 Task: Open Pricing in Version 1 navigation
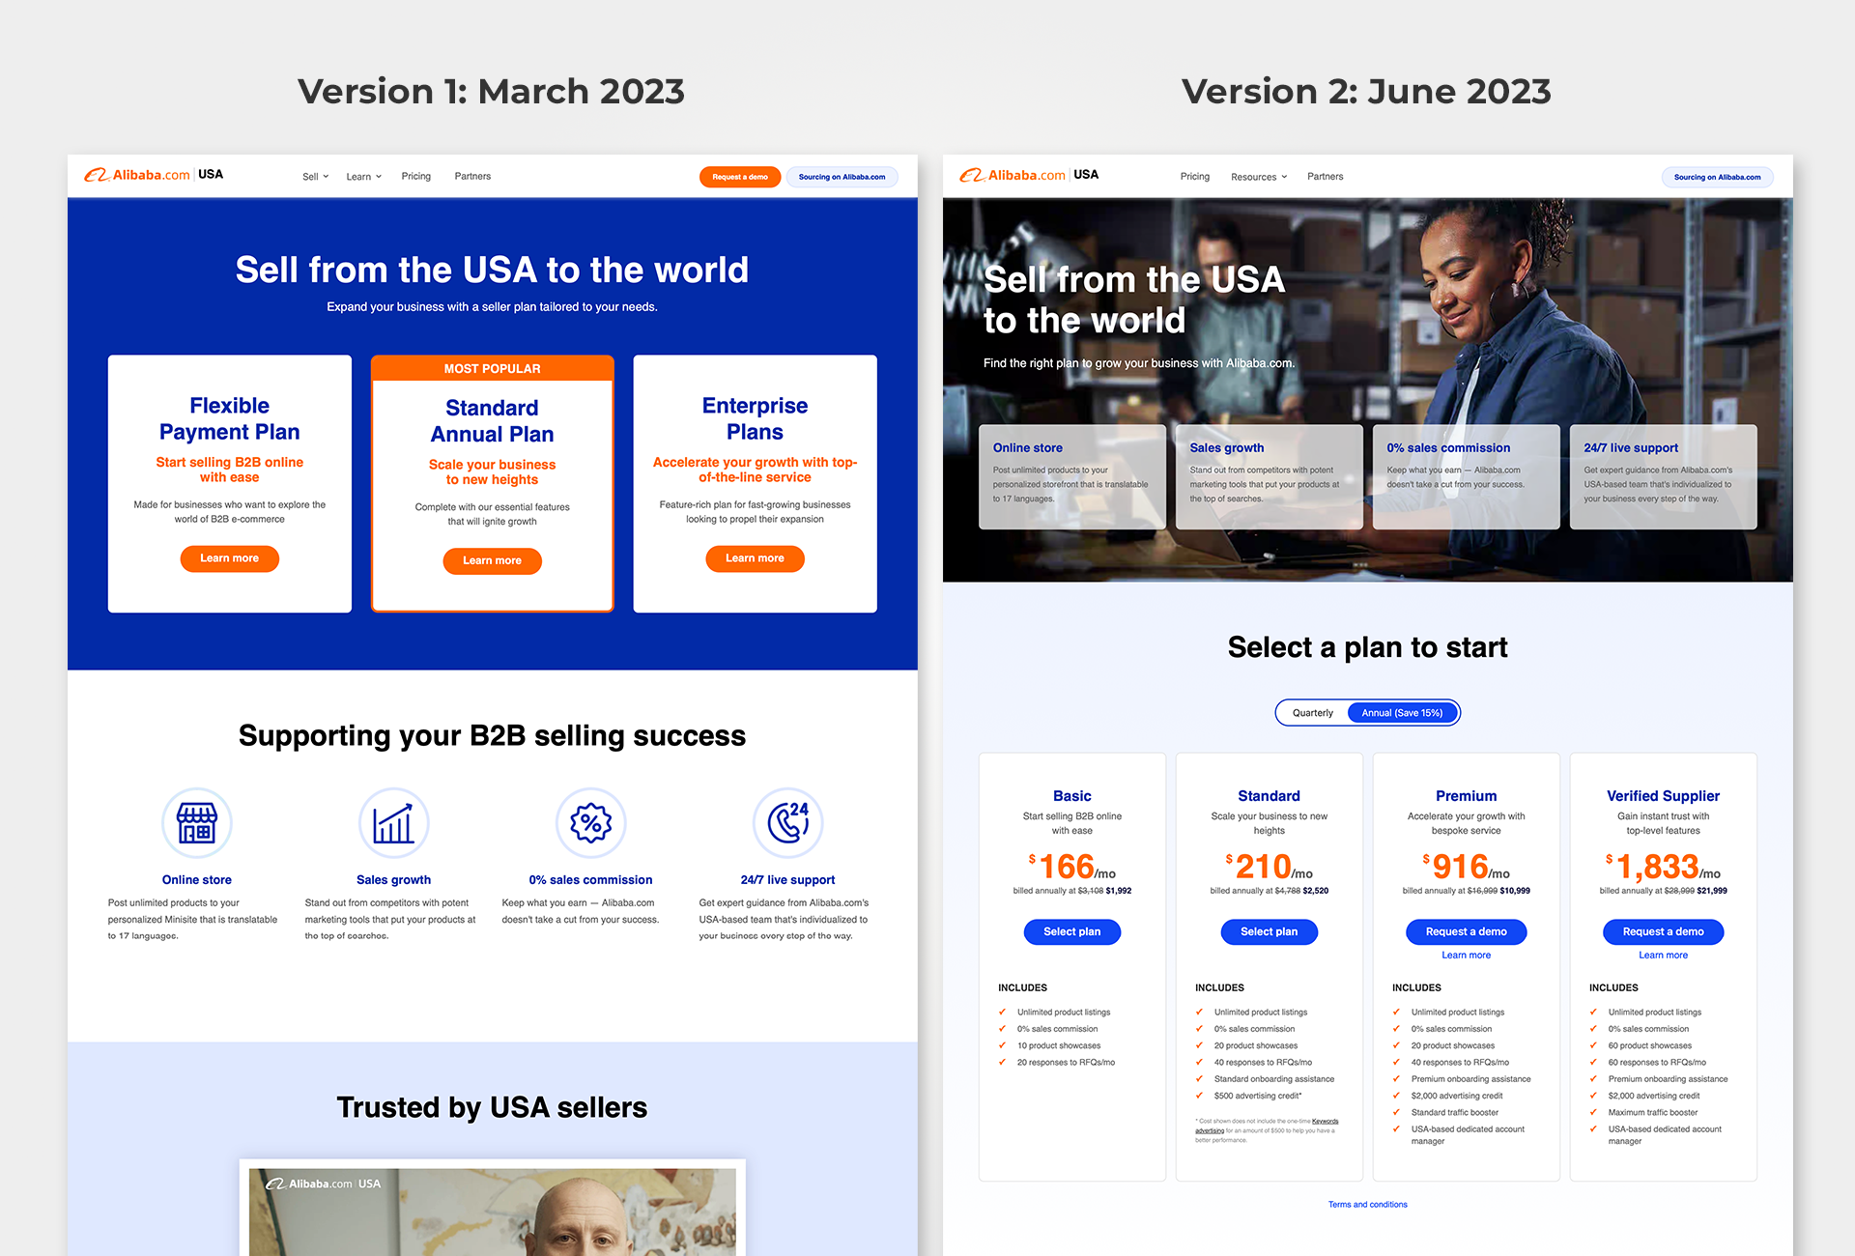416,177
